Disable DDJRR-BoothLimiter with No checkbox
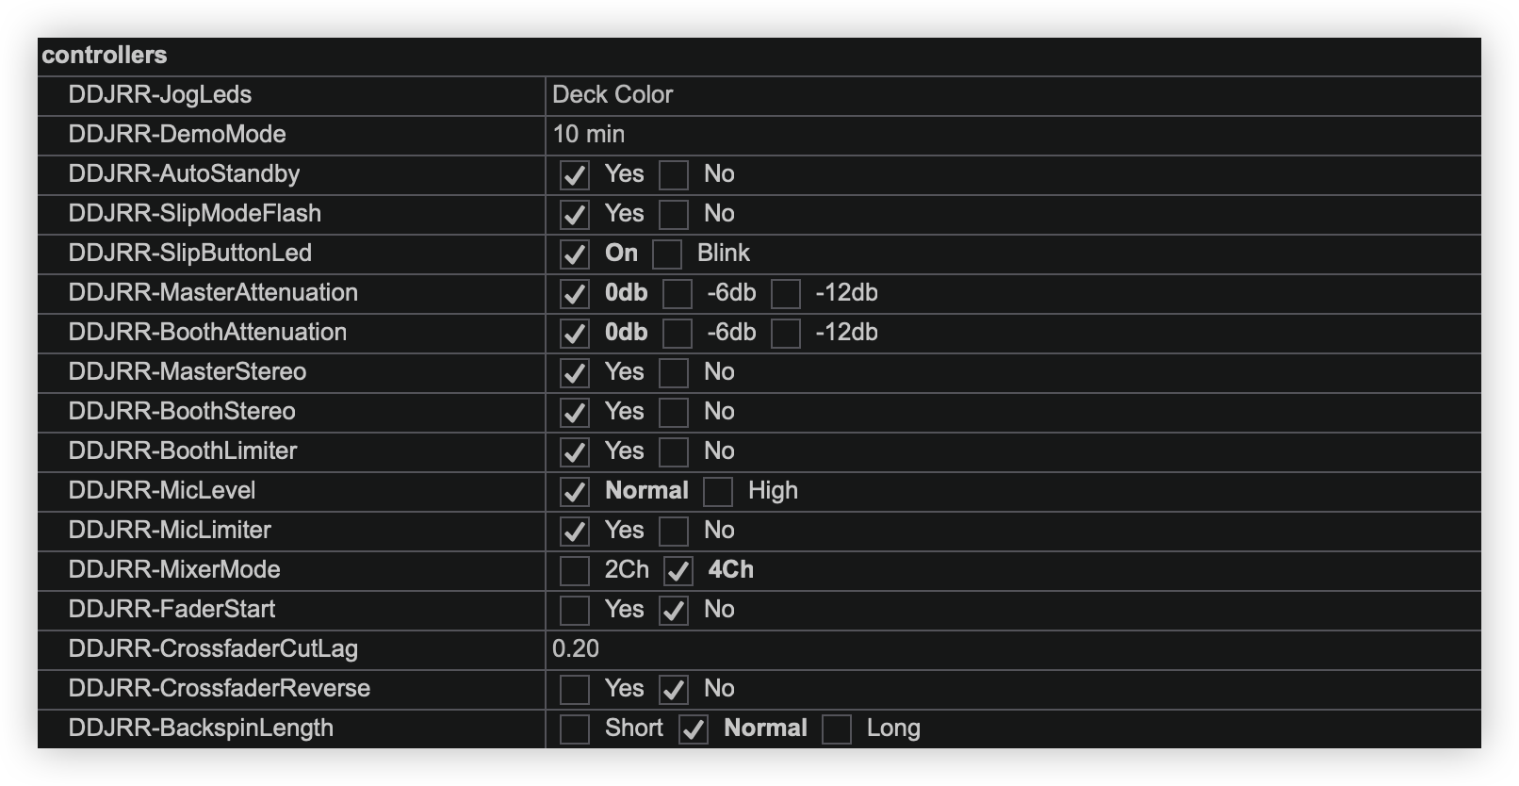This screenshot has height=786, width=1519. [x=674, y=452]
